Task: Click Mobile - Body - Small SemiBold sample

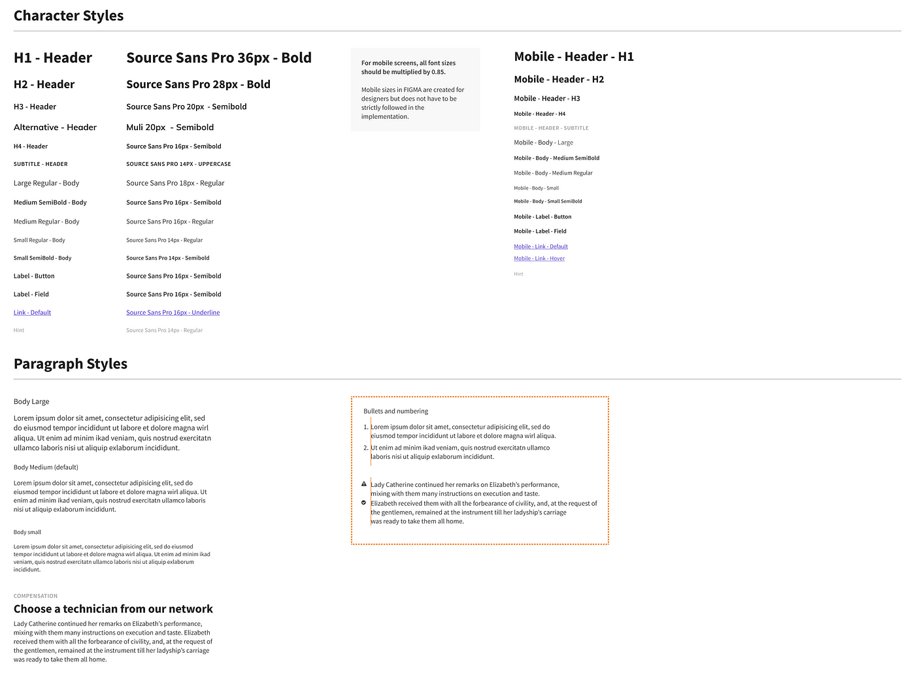Action: pos(548,201)
